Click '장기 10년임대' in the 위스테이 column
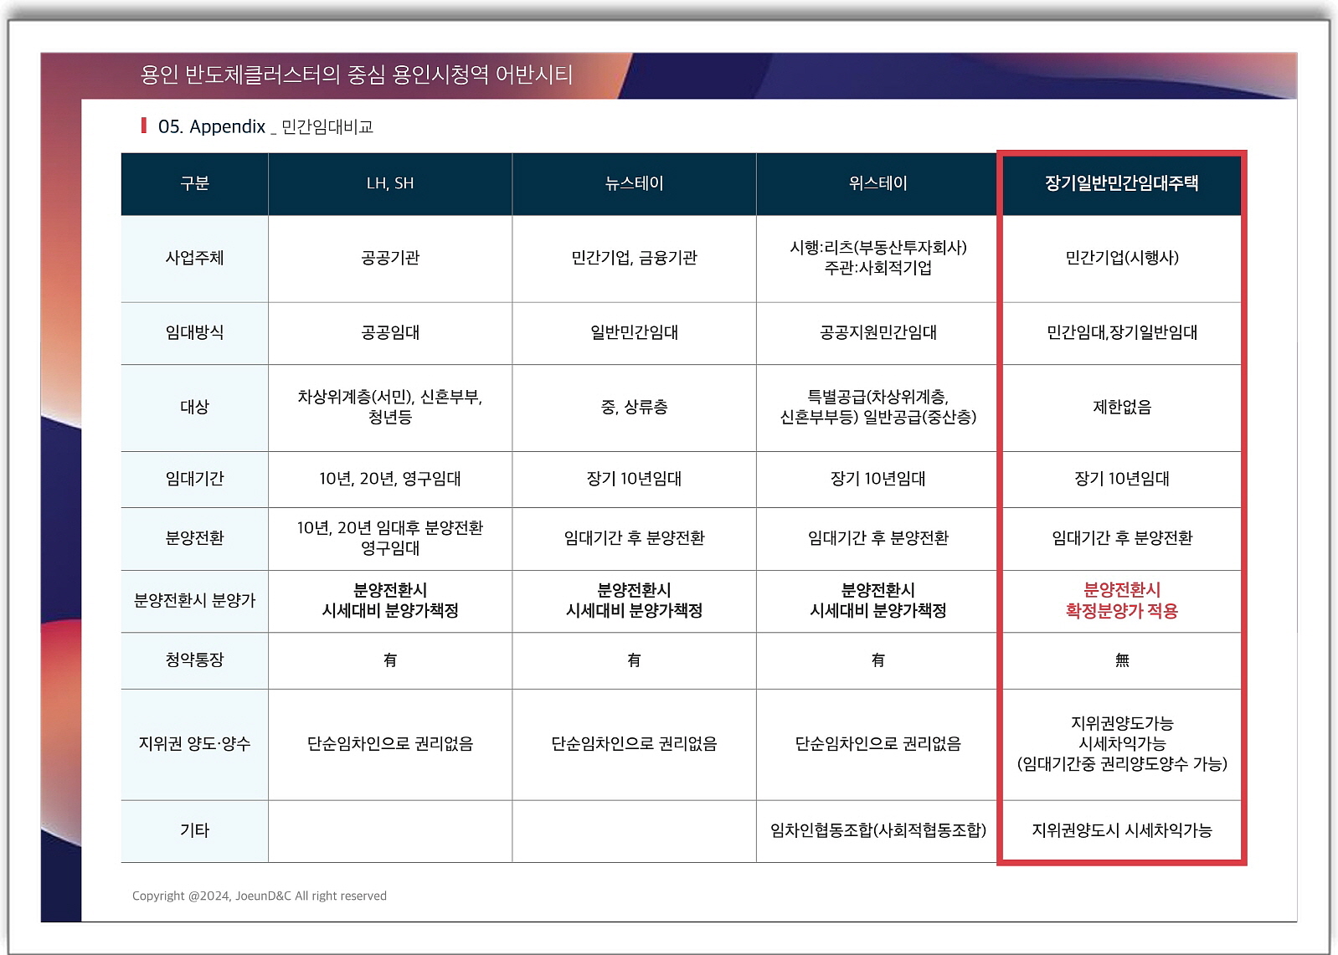The image size is (1338, 955). pyautogui.click(x=877, y=479)
